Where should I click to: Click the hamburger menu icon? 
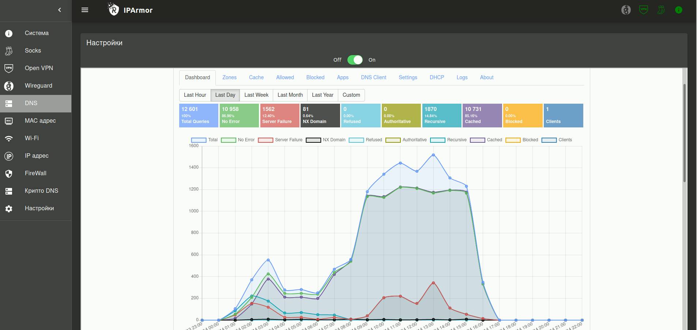[85, 10]
